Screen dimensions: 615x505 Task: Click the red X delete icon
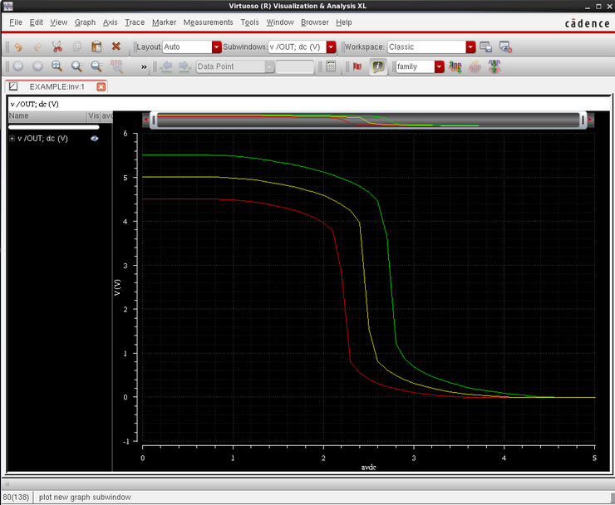coord(116,47)
